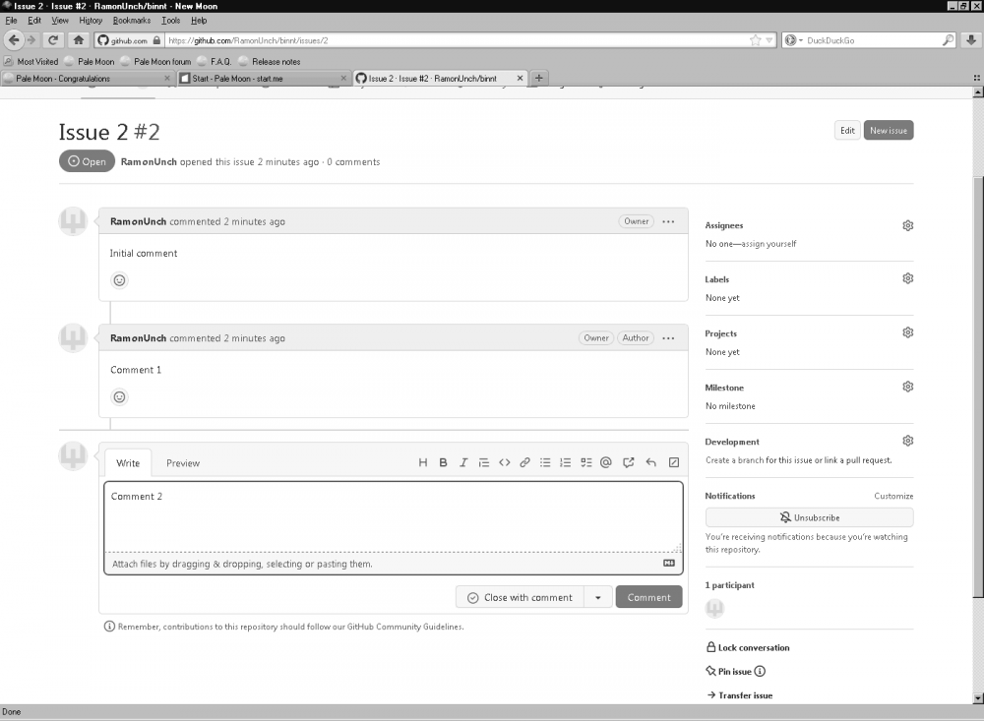Screen dimensions: 984x721
Task: Open the Tools menu
Action: tap(170, 20)
